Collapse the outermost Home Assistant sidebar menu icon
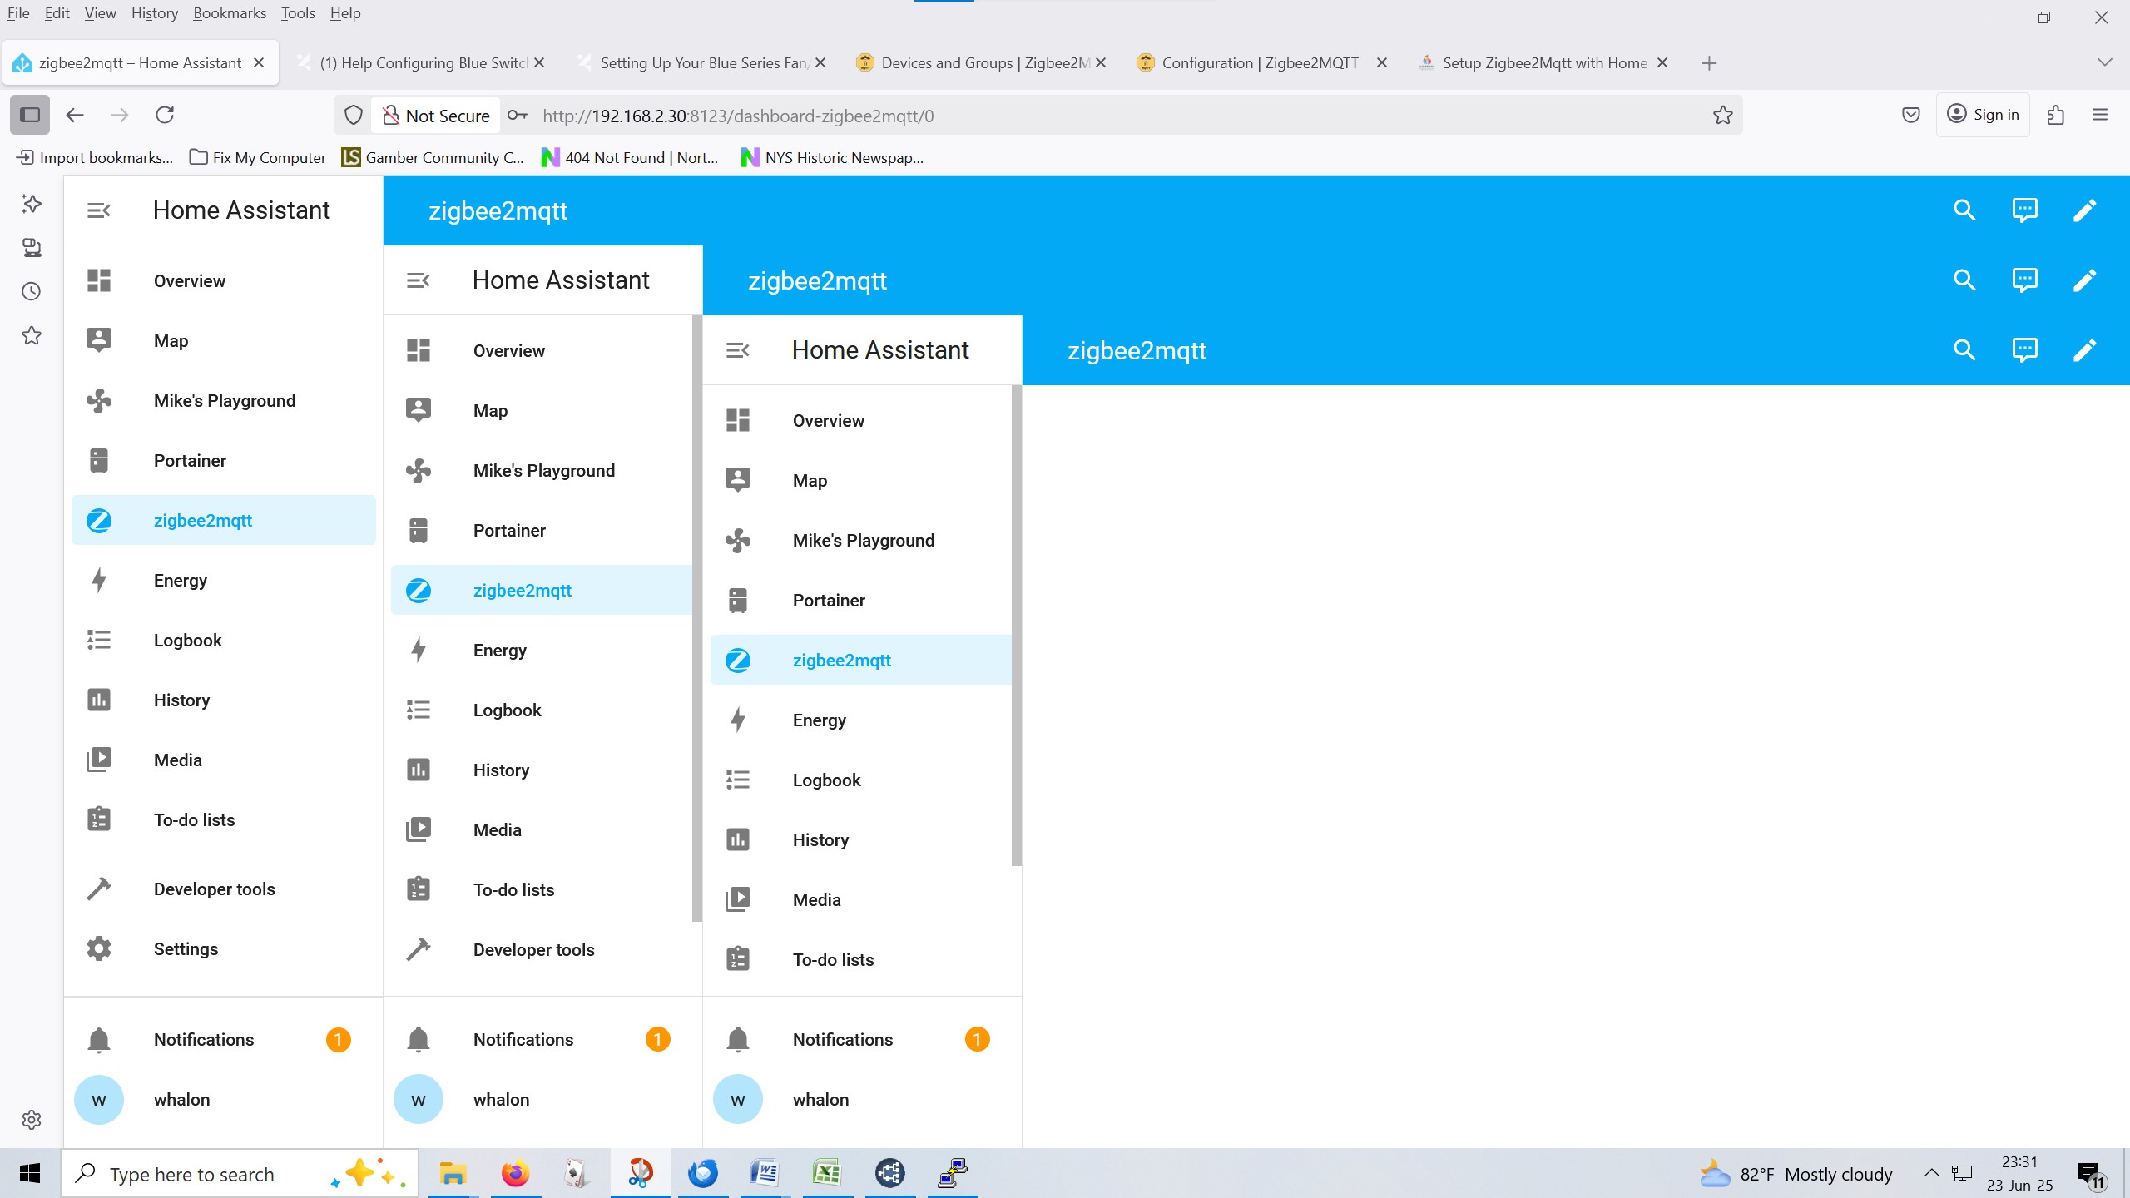This screenshot has height=1198, width=2130. pyautogui.click(x=98, y=210)
